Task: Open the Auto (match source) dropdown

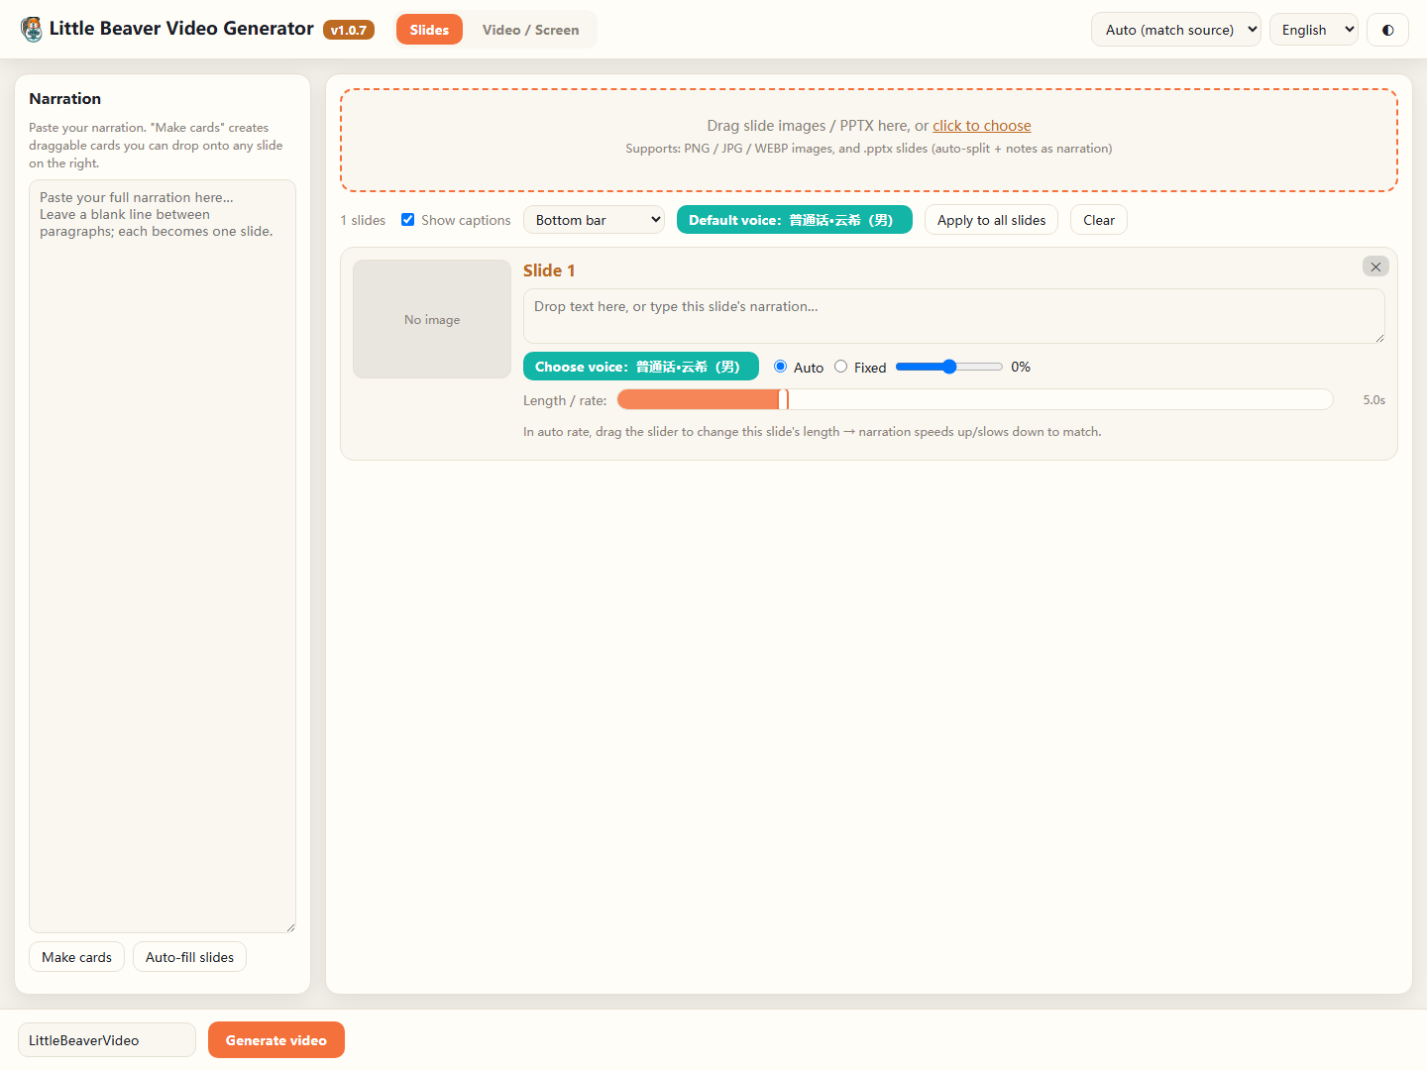Action: click(1176, 30)
